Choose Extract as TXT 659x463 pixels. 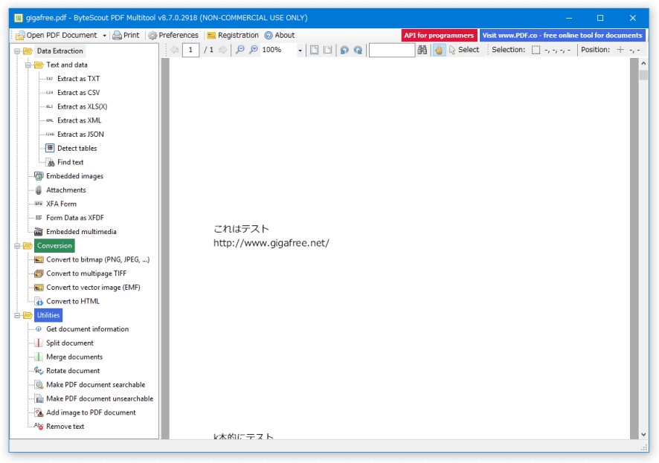click(x=78, y=79)
